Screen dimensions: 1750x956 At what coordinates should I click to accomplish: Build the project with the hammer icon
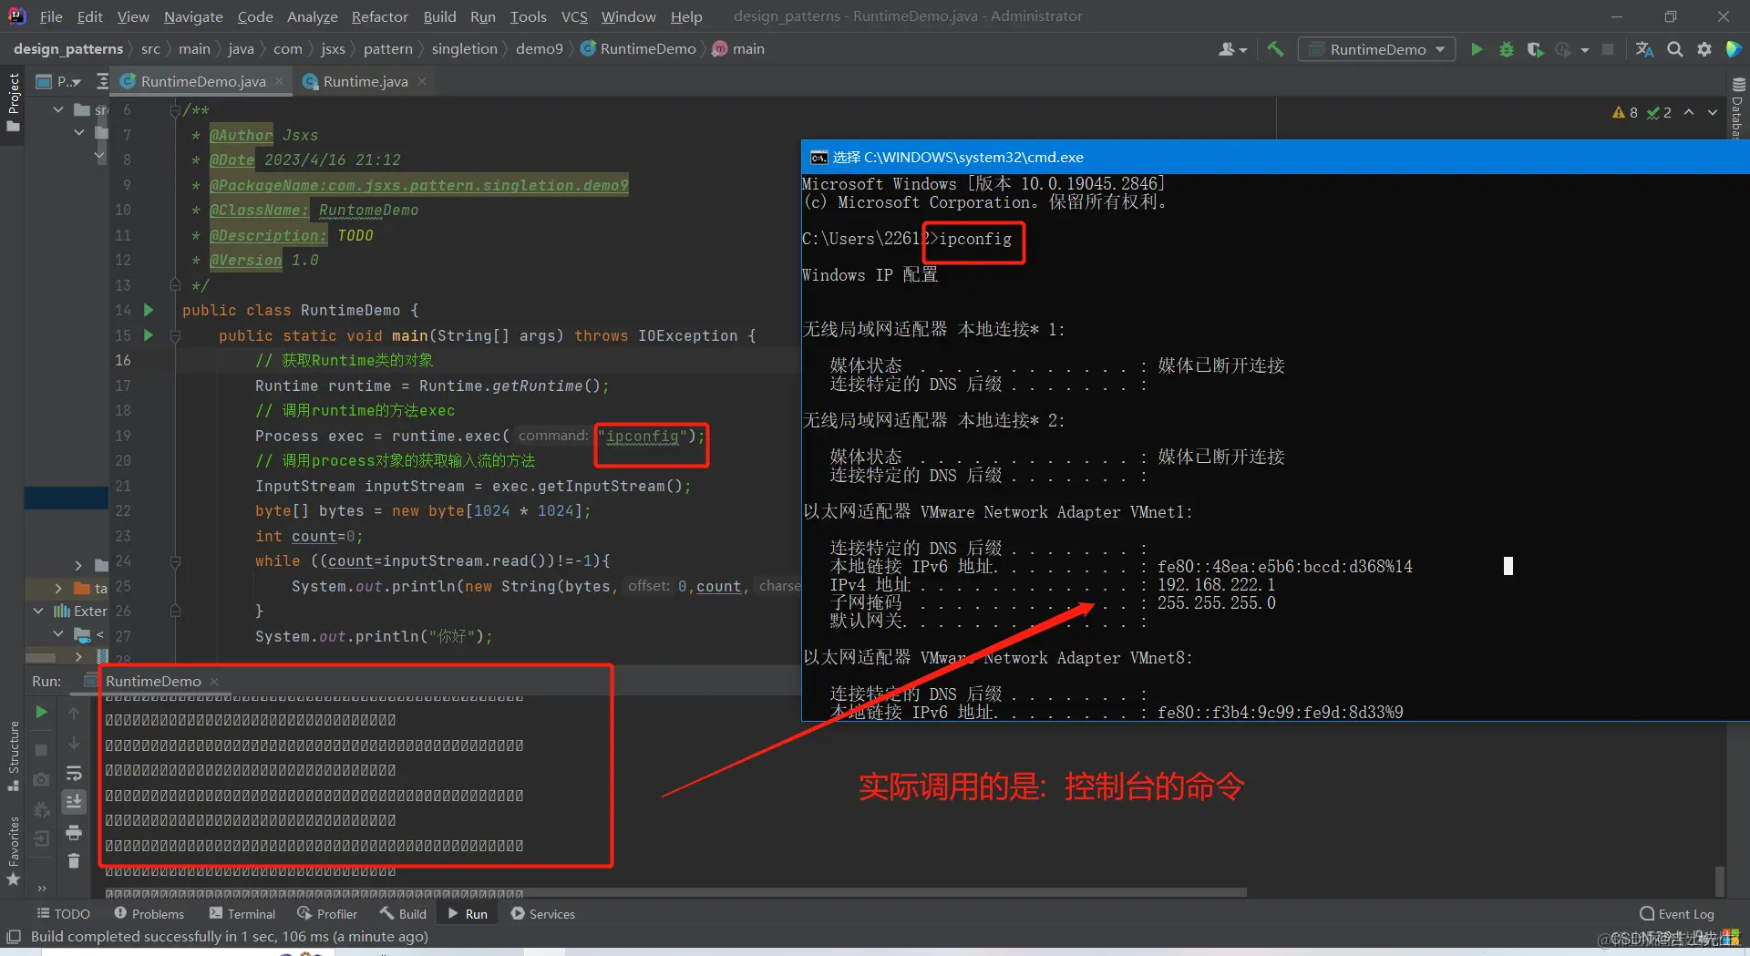(x=1275, y=49)
